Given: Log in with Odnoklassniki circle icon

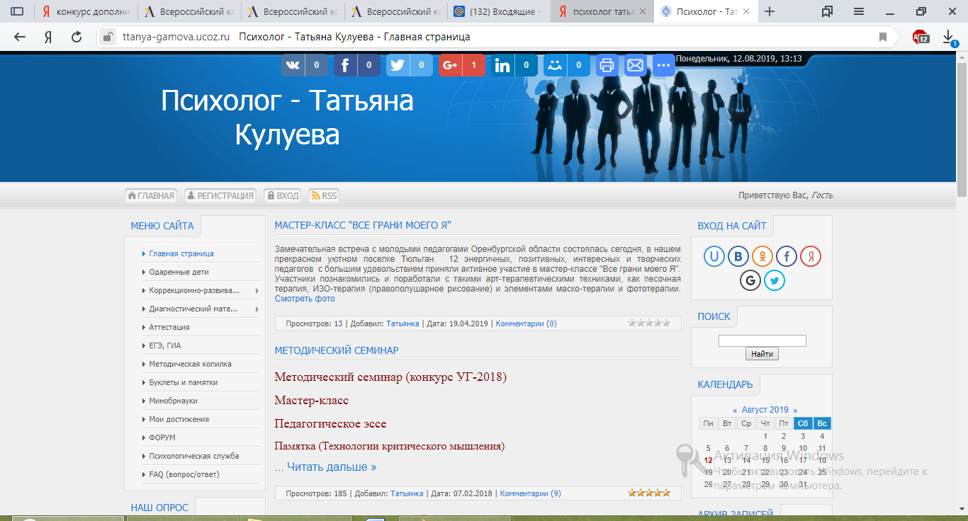Looking at the screenshot, I should tap(762, 256).
